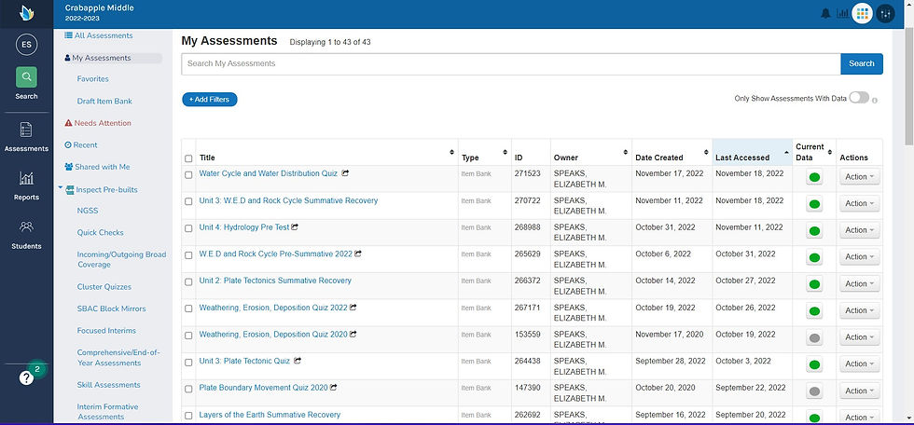This screenshot has width=914, height=425.
Task: Click the Add Filters button
Action: (x=209, y=100)
